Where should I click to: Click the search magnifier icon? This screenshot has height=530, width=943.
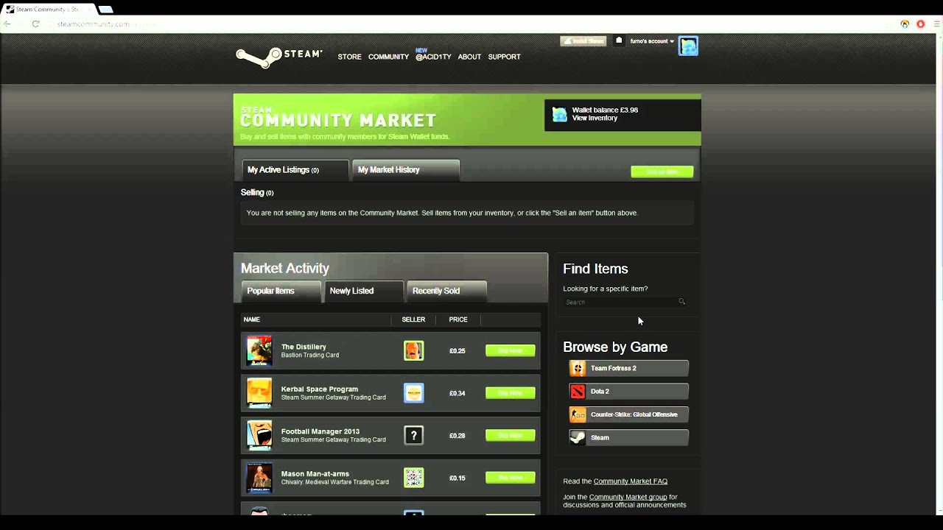click(681, 302)
